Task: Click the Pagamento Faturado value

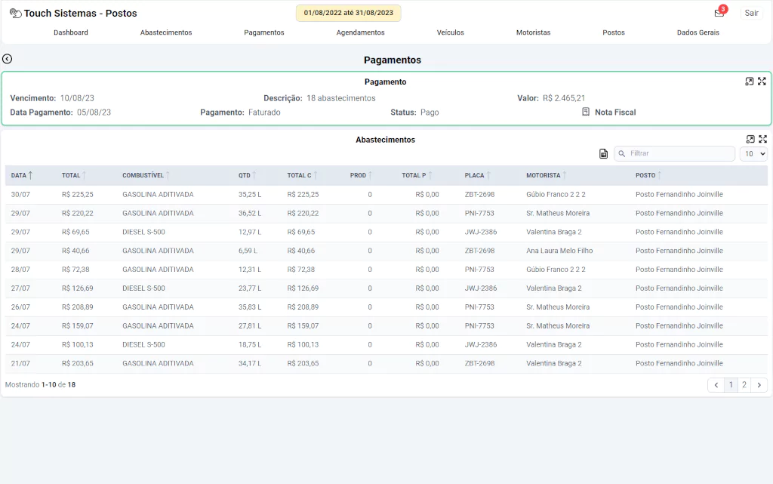Action: pos(264,113)
